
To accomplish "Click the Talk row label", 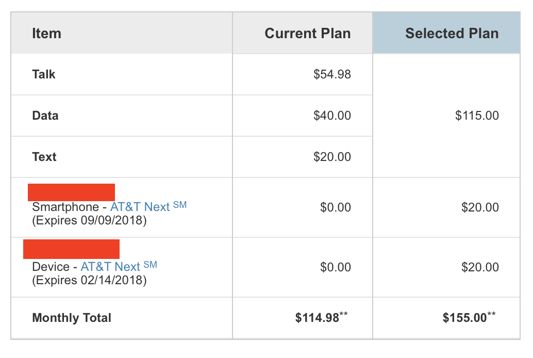I will (x=43, y=74).
